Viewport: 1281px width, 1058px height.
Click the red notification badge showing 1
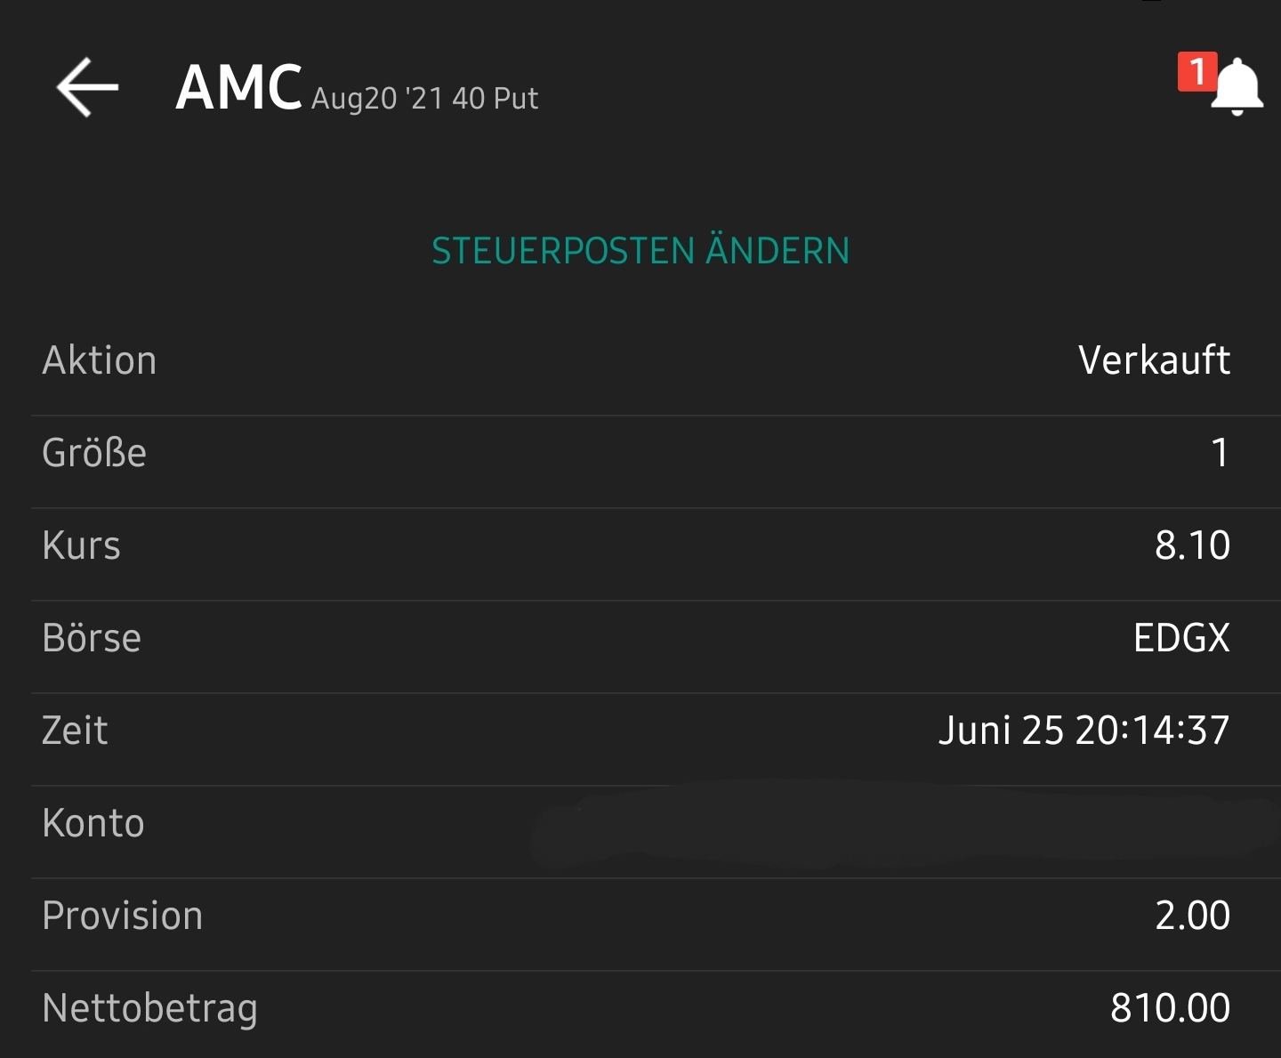[x=1197, y=73]
